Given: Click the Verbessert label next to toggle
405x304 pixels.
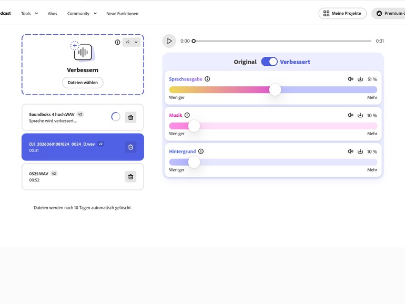Looking at the screenshot, I should tap(295, 62).
